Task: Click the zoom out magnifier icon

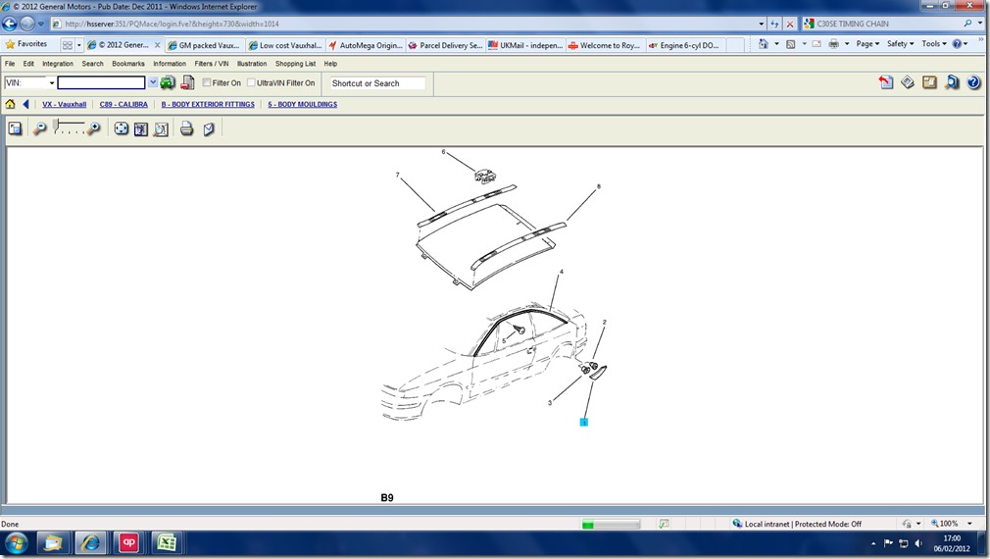Action: 39,128
